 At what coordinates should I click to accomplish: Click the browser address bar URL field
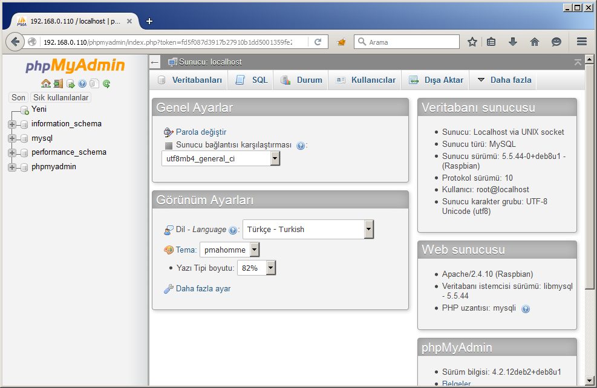coord(168,42)
